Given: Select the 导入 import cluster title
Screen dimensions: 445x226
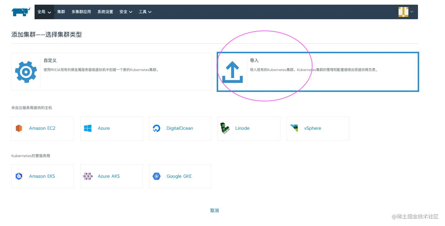Looking at the screenshot, I should point(254,60).
